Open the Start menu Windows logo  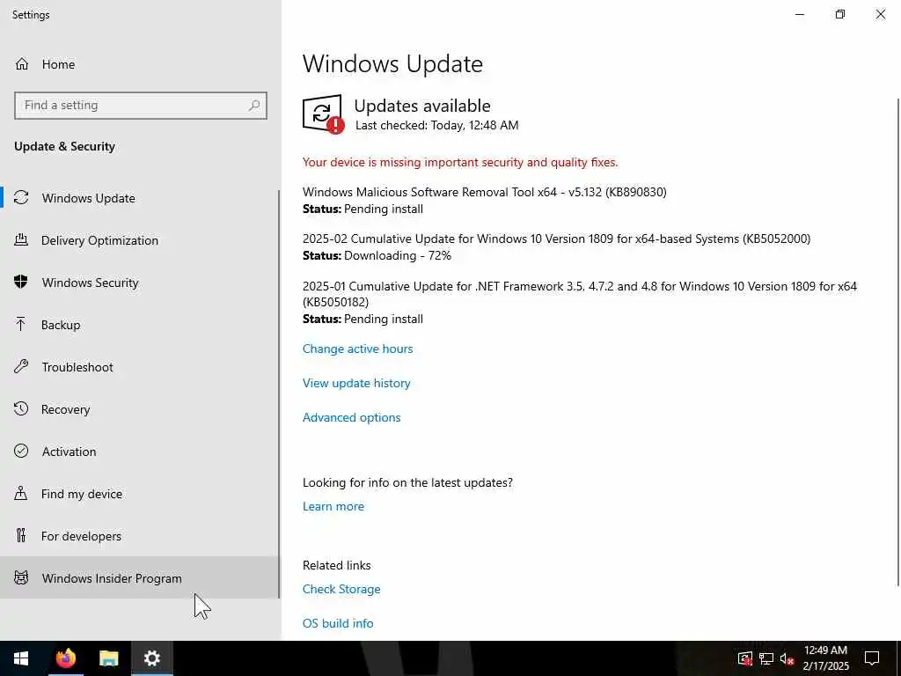(x=21, y=658)
